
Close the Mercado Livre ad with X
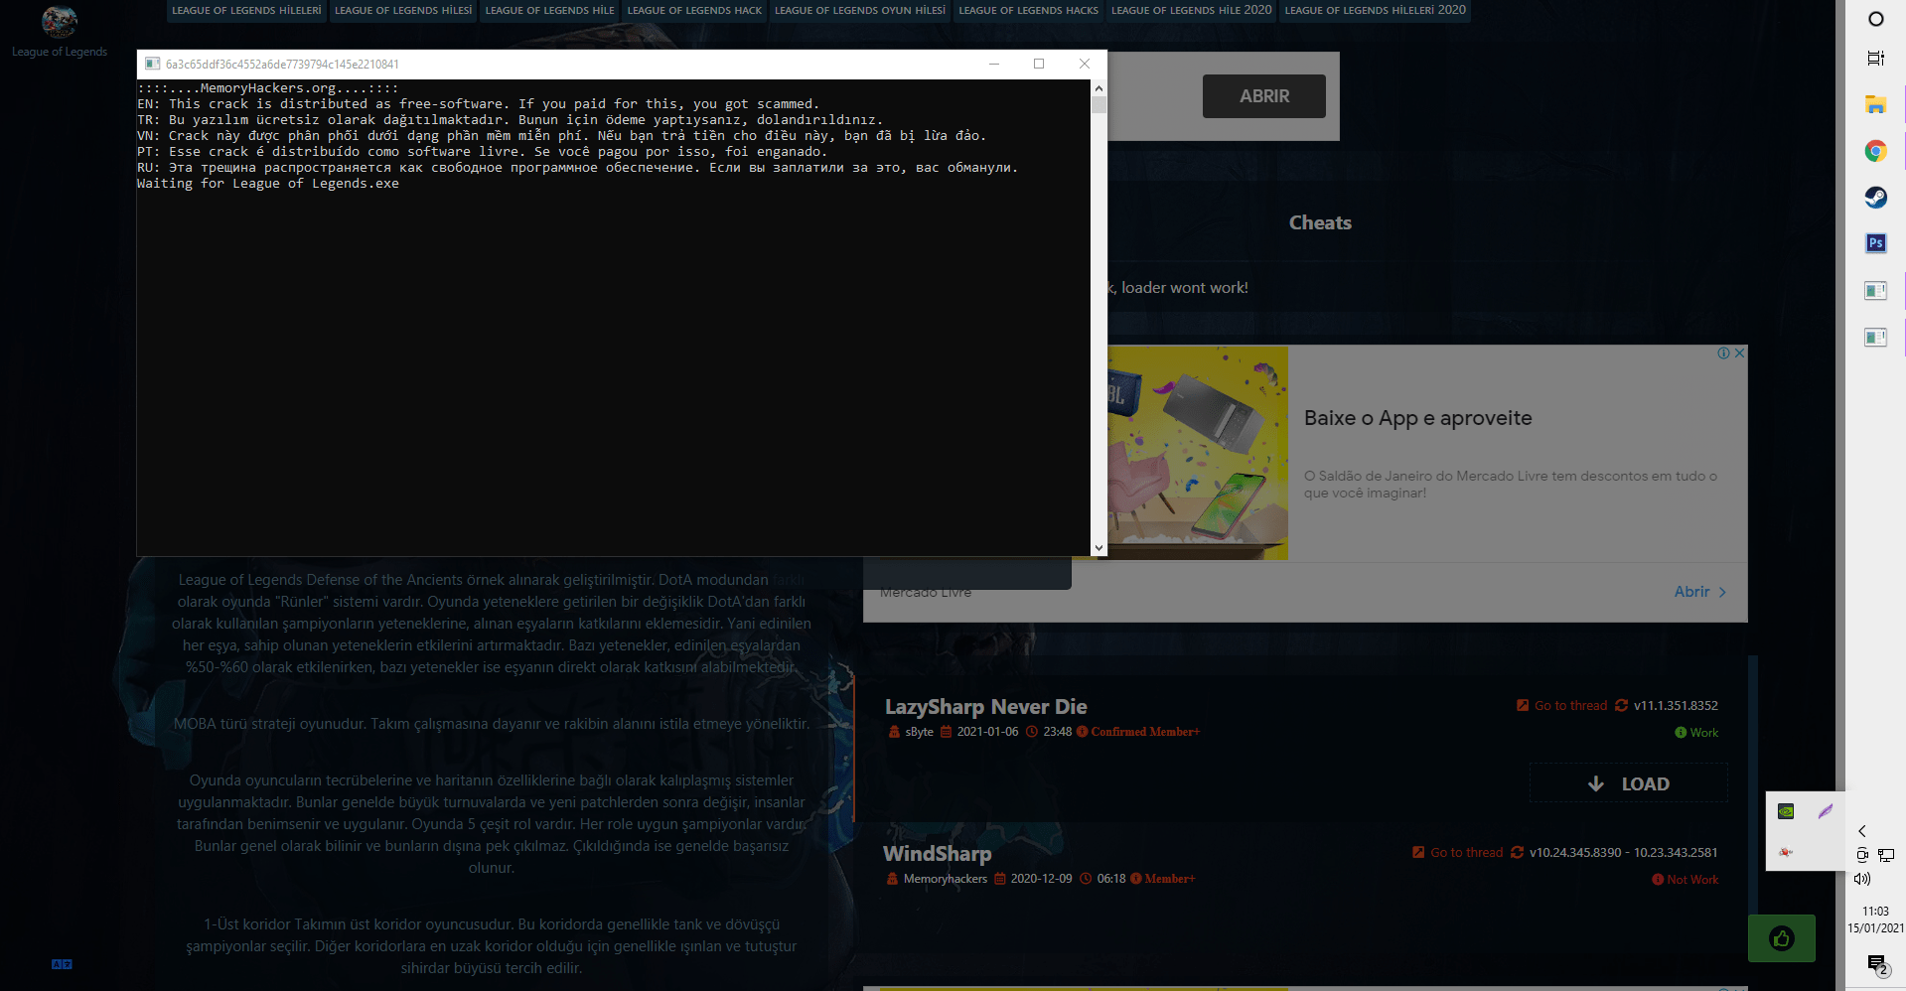(x=1739, y=354)
